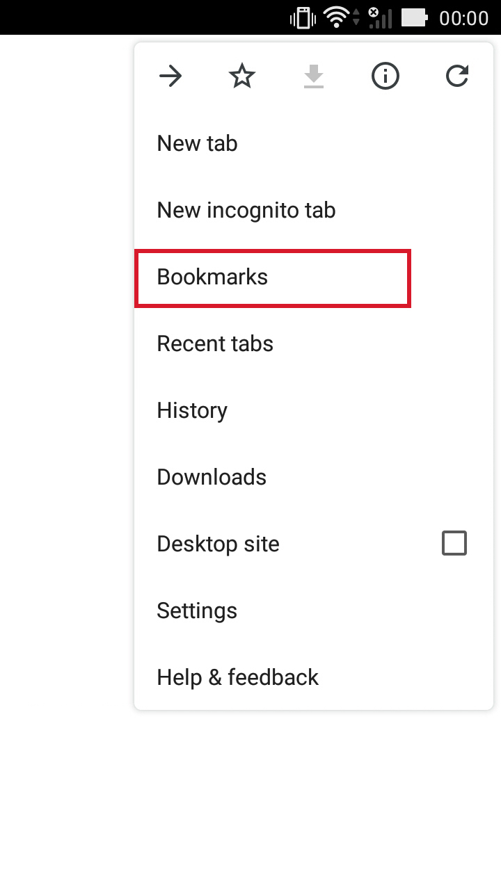Open the Bookmarks menu item
The width and height of the screenshot is (501, 890).
tap(212, 277)
